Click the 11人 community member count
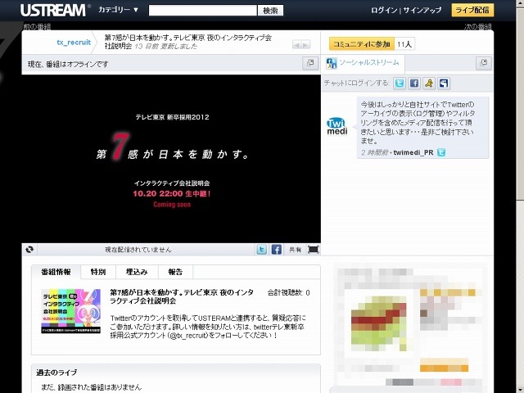Image resolution: width=524 pixels, height=393 pixels. tap(404, 43)
